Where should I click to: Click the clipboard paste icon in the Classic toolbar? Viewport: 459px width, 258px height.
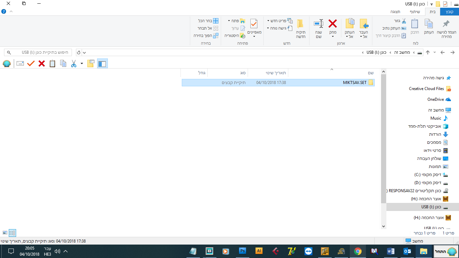pos(52,63)
